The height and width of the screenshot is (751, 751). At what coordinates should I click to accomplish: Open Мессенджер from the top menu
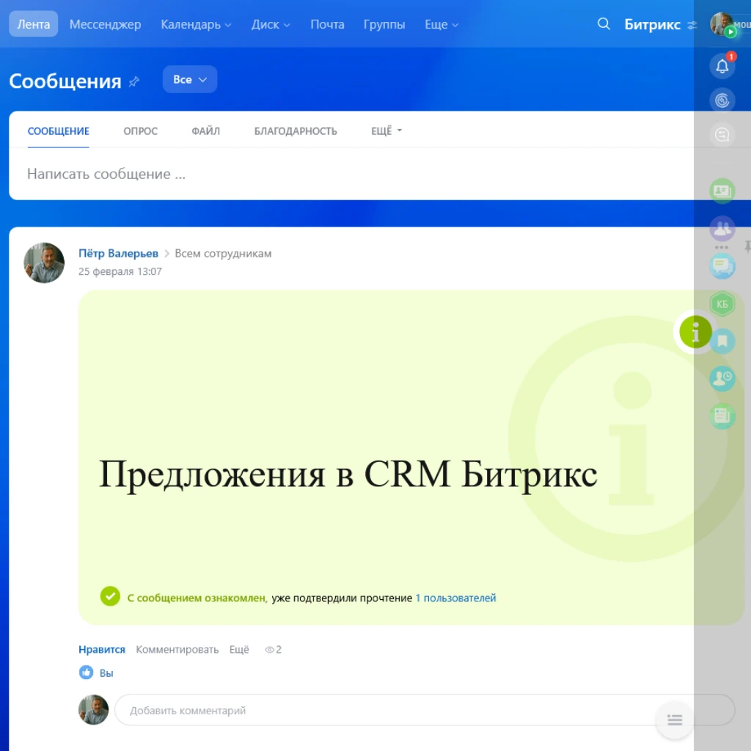click(104, 24)
